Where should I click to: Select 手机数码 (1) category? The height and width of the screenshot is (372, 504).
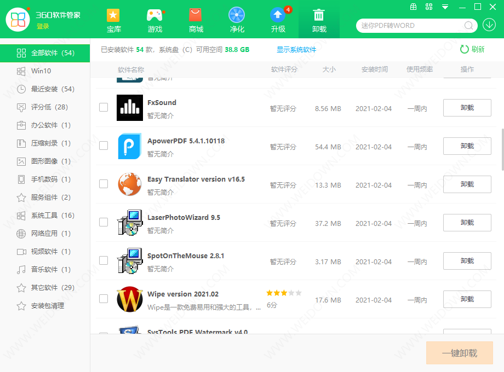pyautogui.click(x=45, y=179)
